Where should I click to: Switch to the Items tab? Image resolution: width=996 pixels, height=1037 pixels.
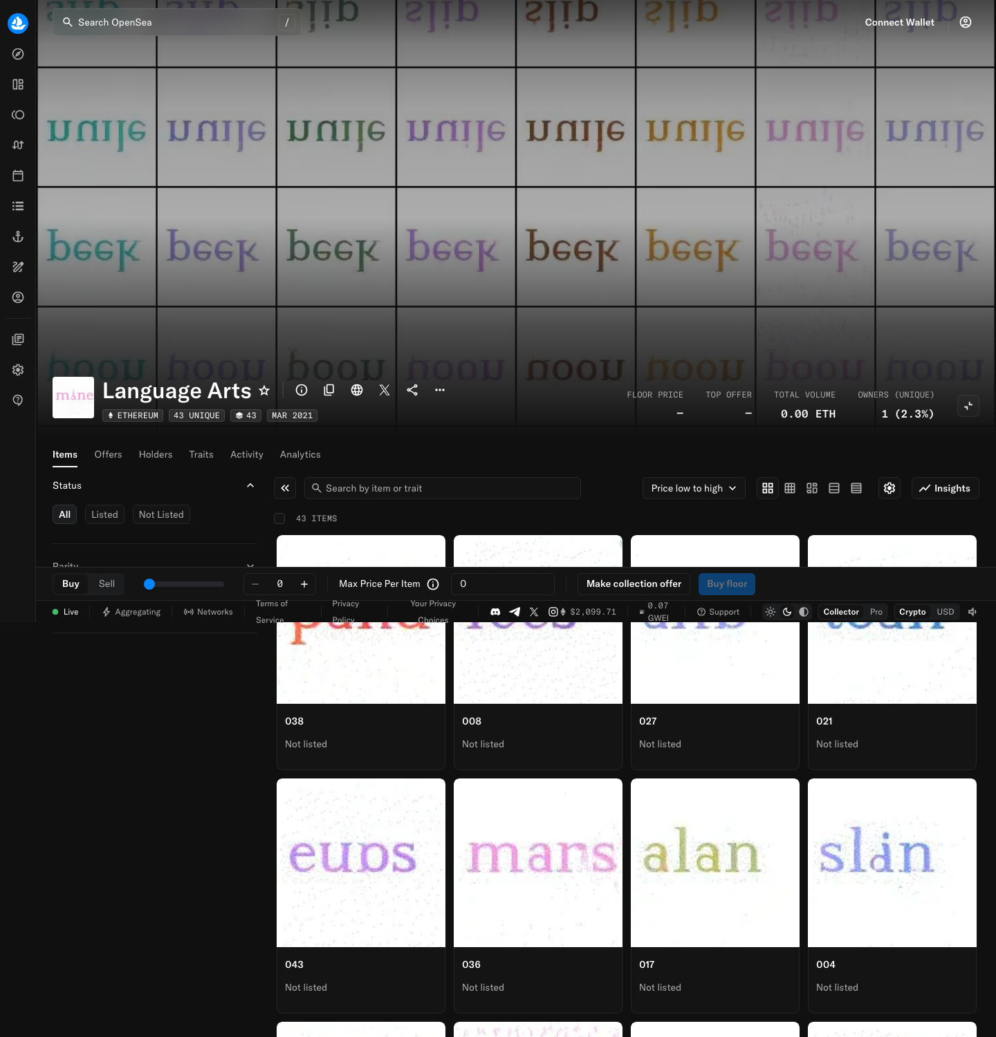pyautogui.click(x=65, y=454)
